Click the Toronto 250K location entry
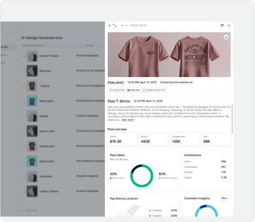Viewport: 255px width, 222px height. (x=163, y=210)
